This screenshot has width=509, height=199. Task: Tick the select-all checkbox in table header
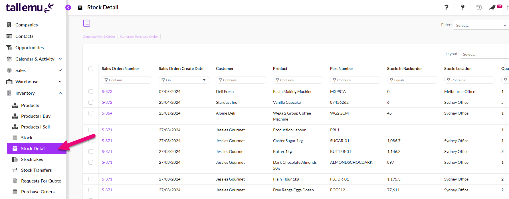[x=91, y=69]
